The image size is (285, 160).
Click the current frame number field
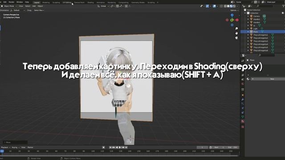click(202, 148)
